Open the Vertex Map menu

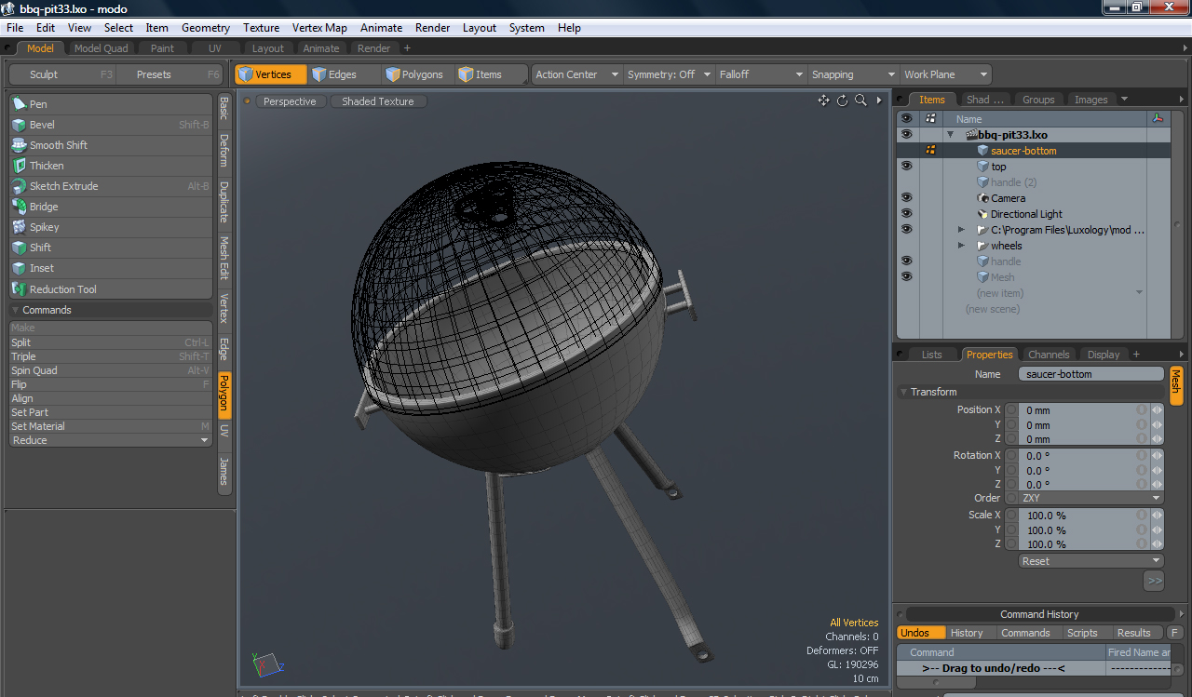point(319,28)
